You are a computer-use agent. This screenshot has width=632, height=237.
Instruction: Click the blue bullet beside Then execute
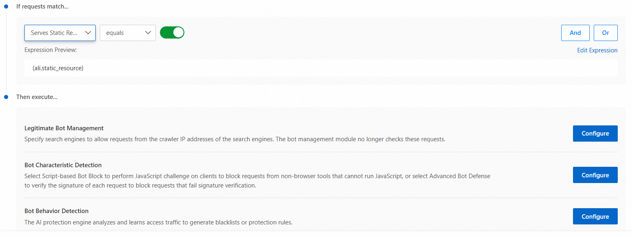[x=6, y=97]
